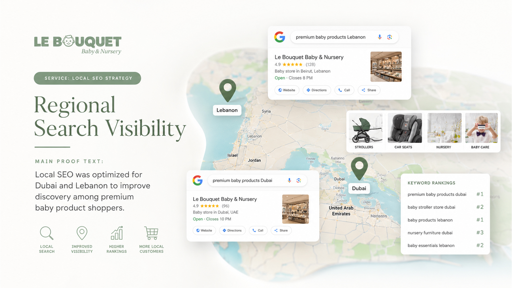
Task: Click the More Local Customers cart icon
Action: (151, 233)
